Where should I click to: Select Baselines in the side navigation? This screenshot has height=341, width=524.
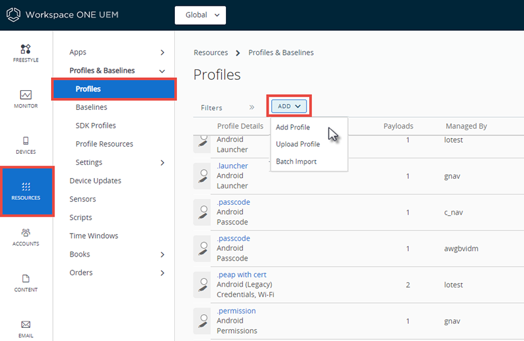(91, 107)
